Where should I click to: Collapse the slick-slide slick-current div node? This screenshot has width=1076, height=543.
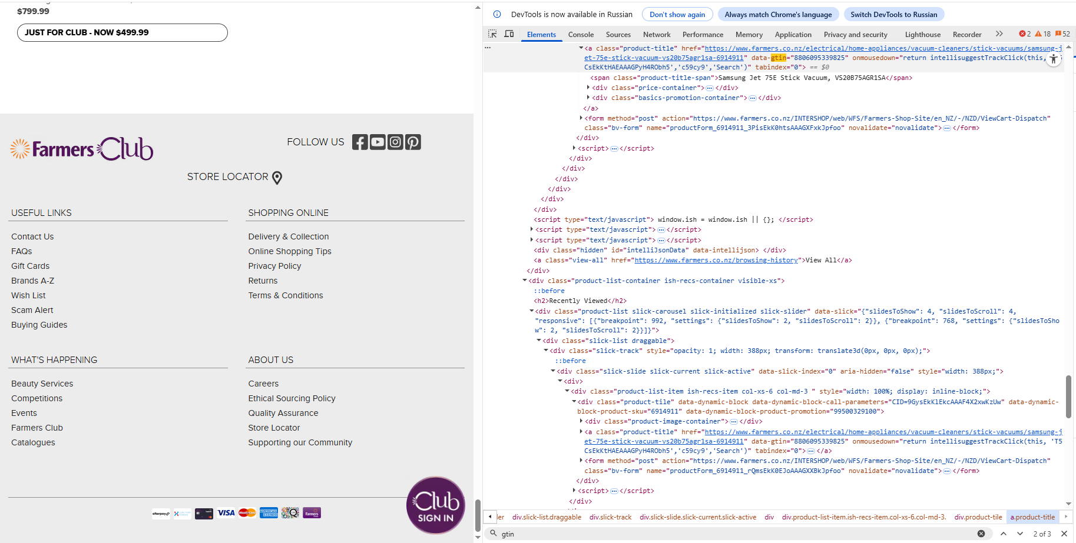553,371
